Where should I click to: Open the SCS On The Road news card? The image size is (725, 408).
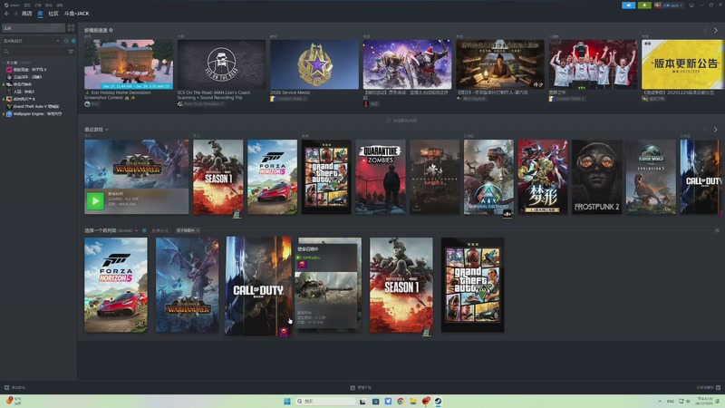click(221, 63)
